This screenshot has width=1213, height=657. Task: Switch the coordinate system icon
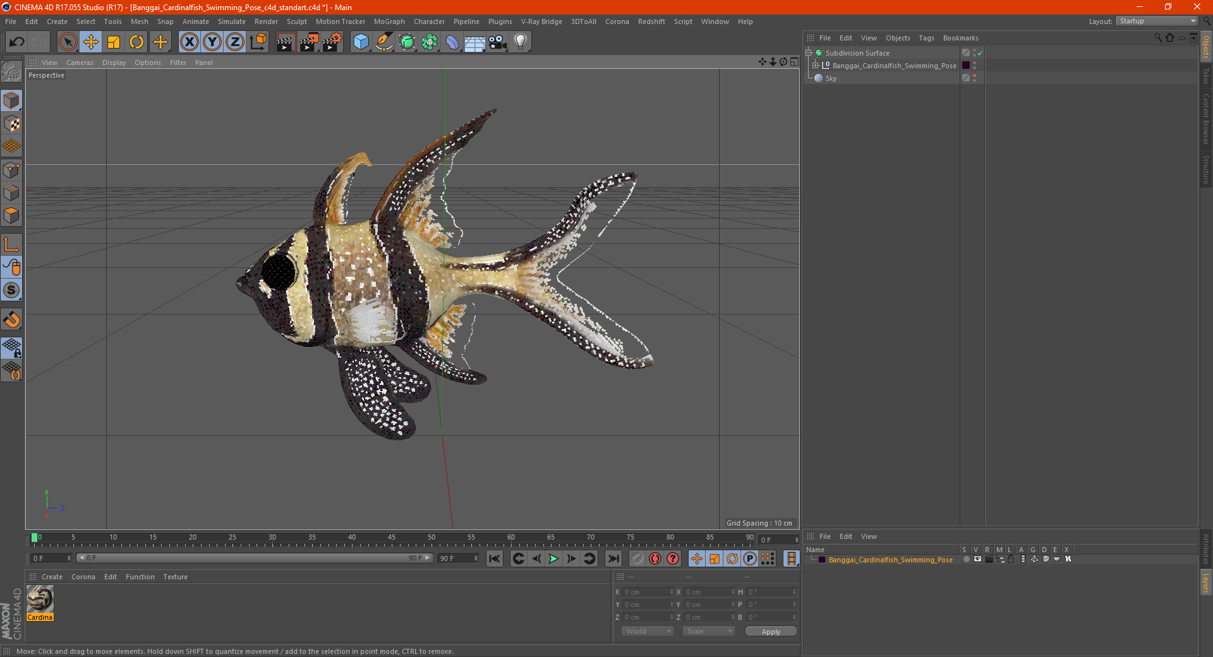(258, 42)
